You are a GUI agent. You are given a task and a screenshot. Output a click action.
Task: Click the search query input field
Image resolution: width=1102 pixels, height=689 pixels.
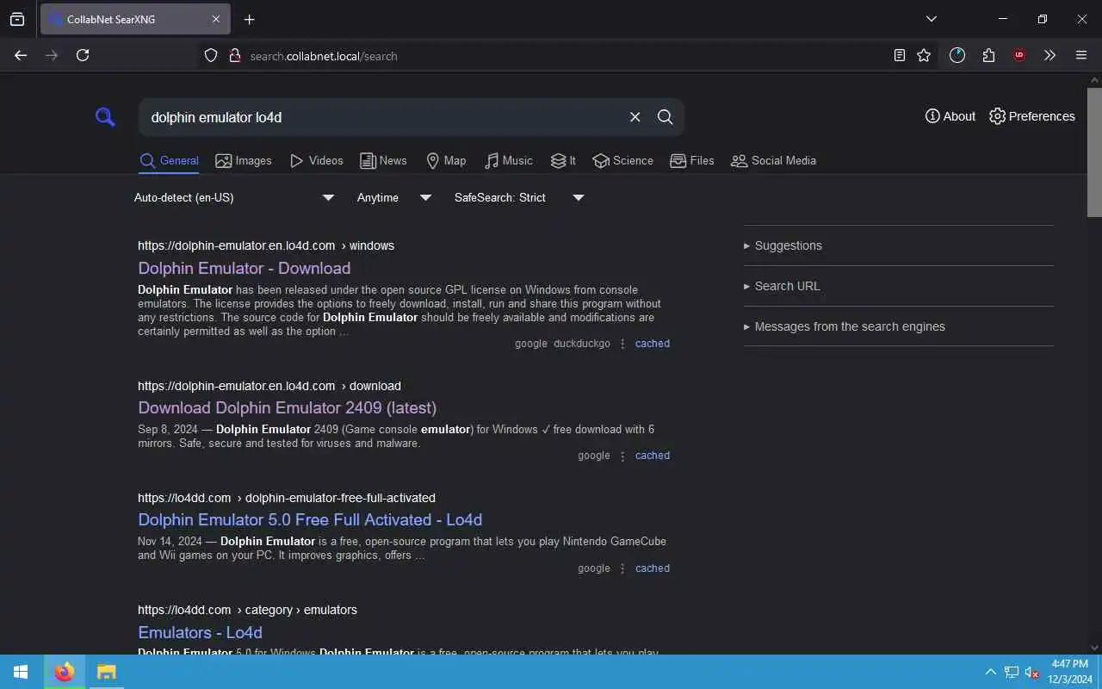tap(383, 117)
